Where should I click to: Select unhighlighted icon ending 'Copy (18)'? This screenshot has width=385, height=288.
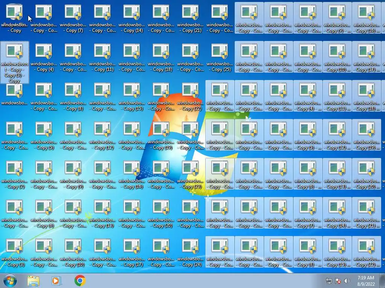[161, 57]
